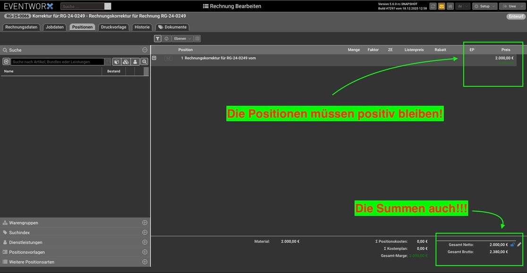Click the magnifier zoom icon in search bar
This screenshot has height=273, width=527.
(144, 62)
